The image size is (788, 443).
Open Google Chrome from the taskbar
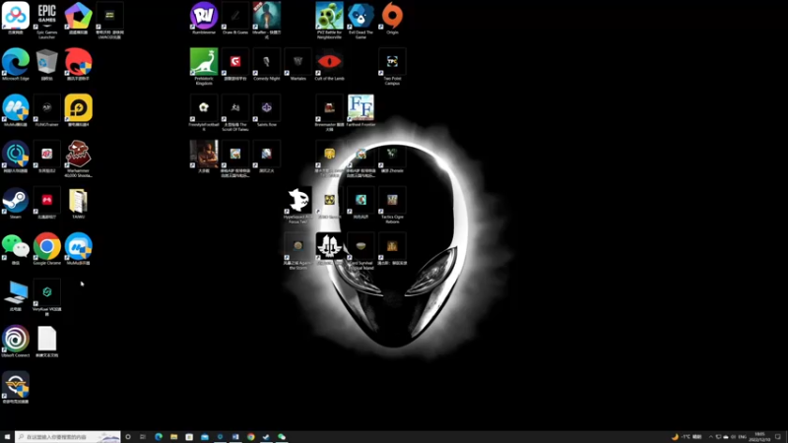251,437
